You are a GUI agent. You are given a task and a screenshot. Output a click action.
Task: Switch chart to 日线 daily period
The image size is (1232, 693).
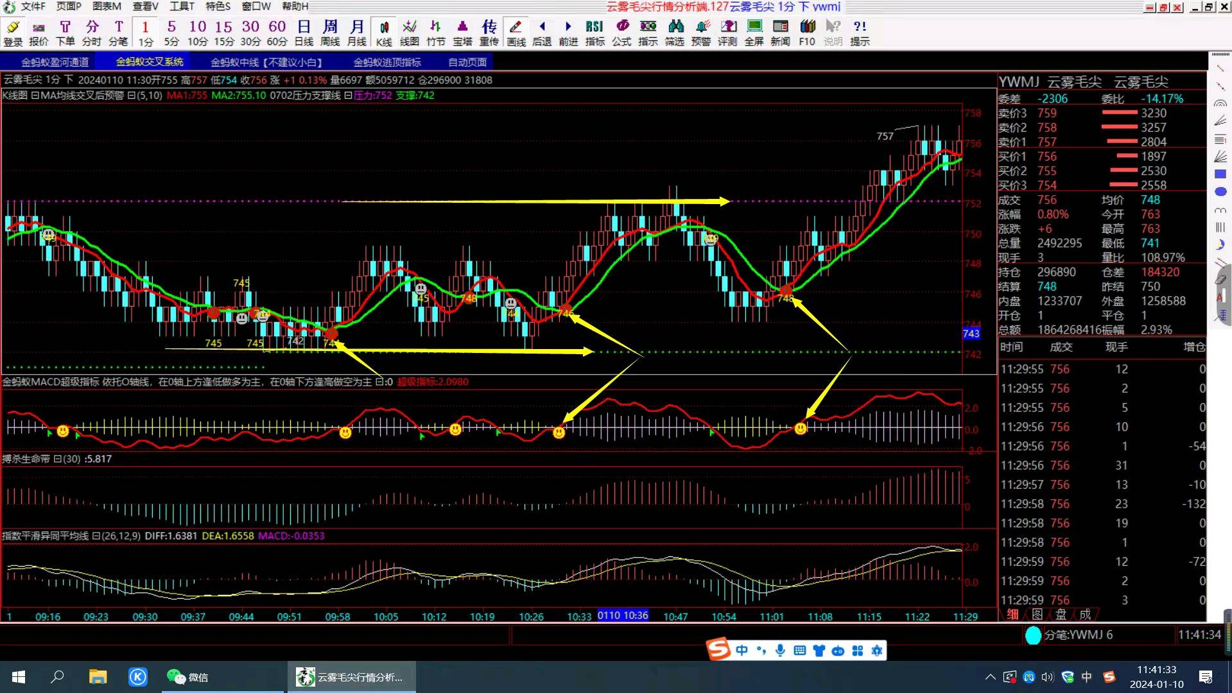[x=304, y=32]
